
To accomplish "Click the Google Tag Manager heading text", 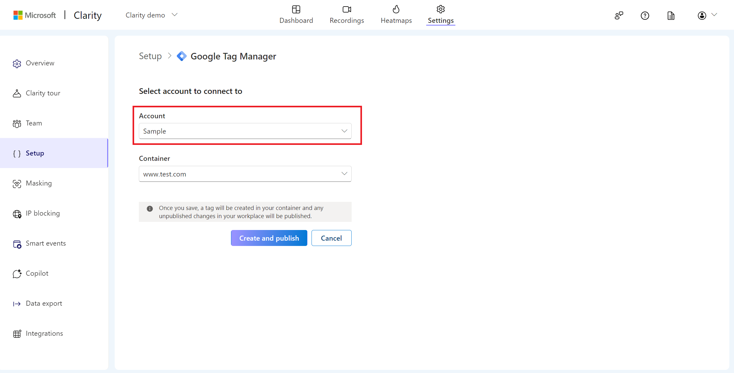I will point(233,56).
